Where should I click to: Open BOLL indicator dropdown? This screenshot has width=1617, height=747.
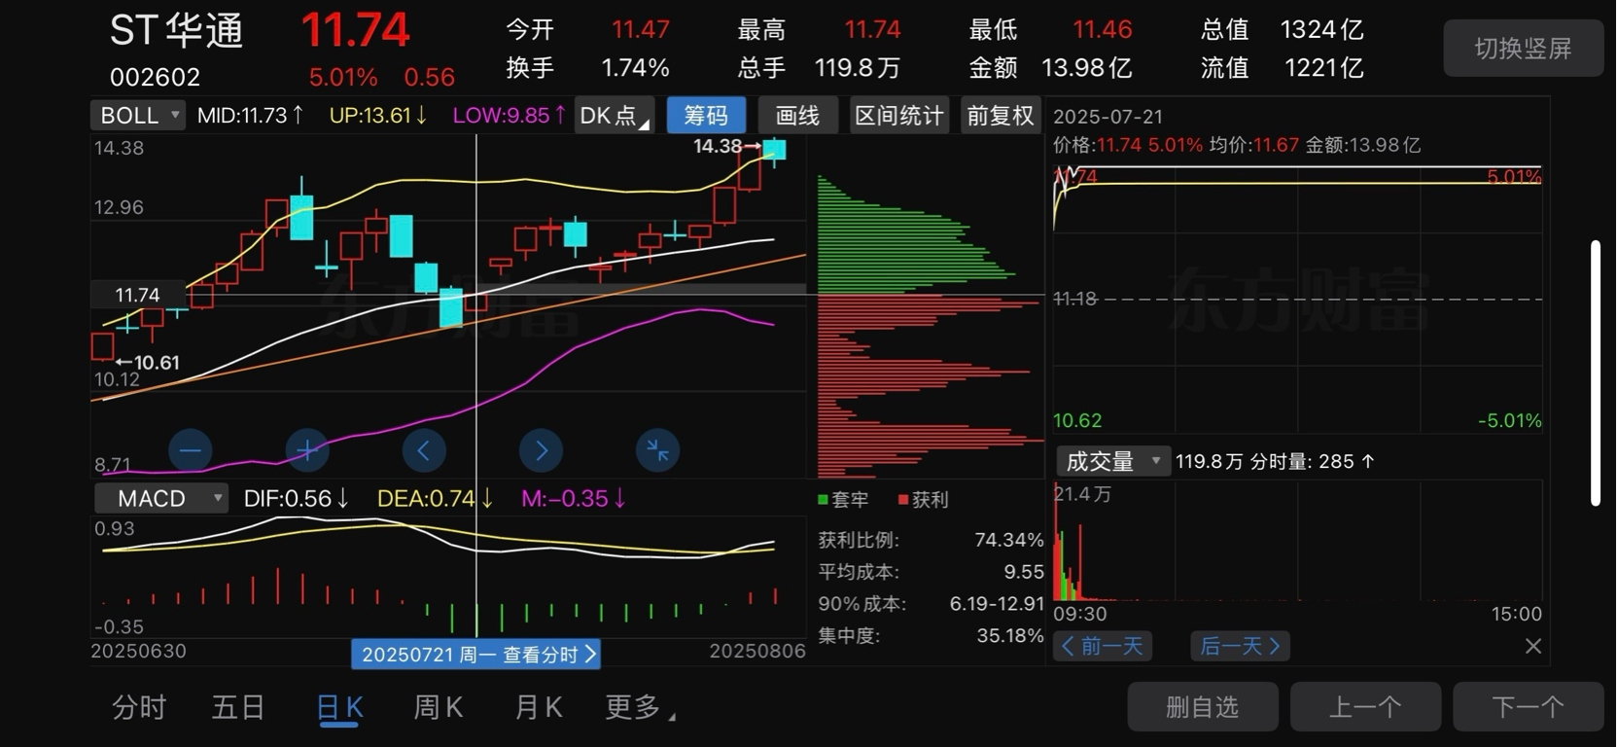click(x=137, y=115)
